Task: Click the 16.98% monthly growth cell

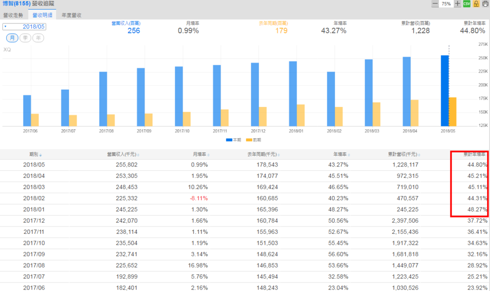Action: pyautogui.click(x=198, y=266)
